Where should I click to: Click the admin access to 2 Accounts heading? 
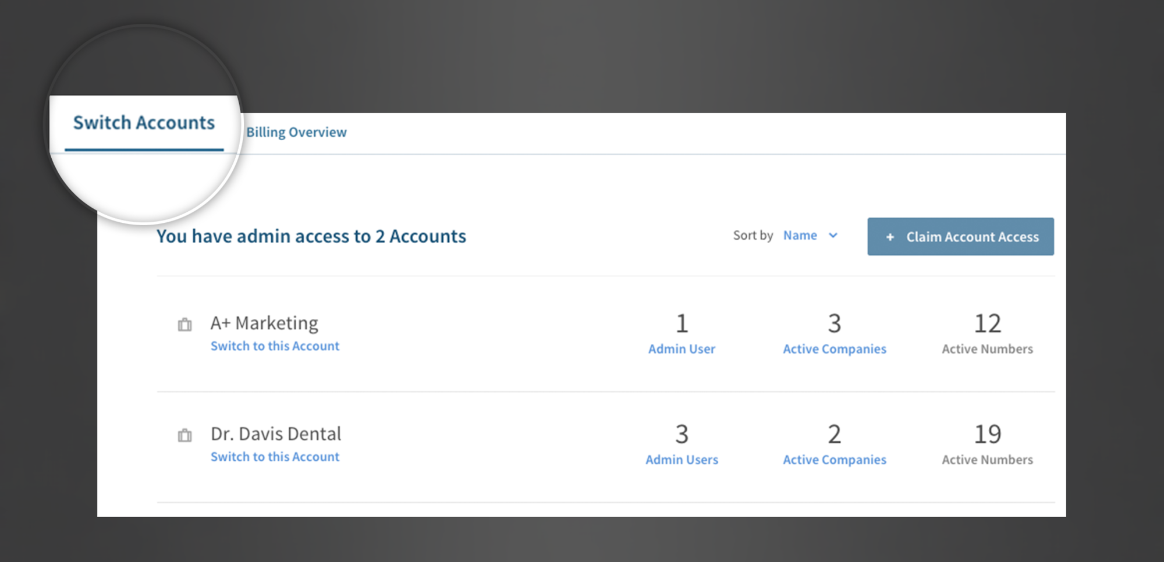tap(311, 236)
